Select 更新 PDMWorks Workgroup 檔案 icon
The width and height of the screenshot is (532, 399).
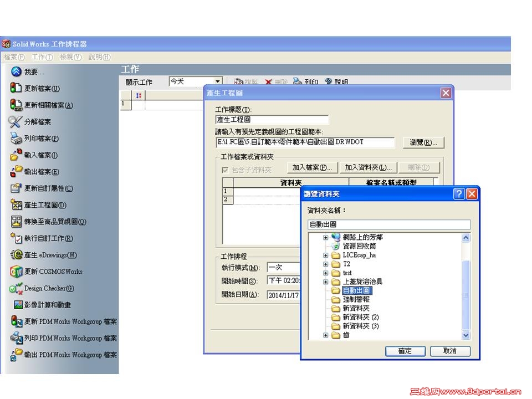16,321
